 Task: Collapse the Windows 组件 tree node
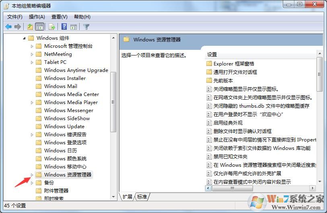[x=24, y=38]
